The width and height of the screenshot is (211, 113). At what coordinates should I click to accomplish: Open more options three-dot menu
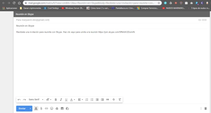point(201,109)
